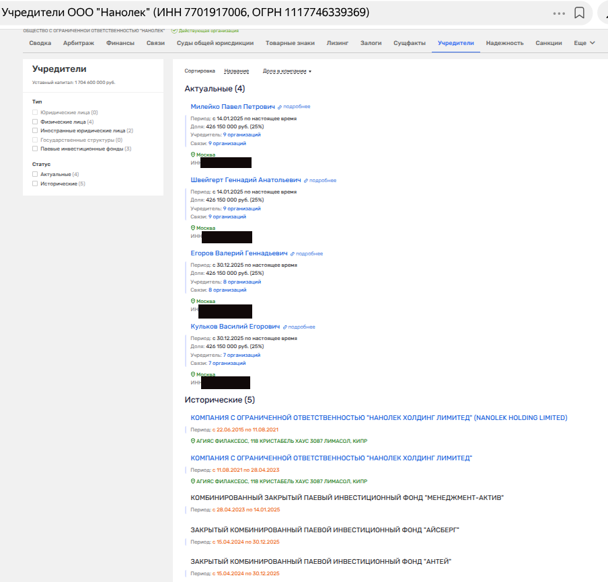
Task: Enable the Иностранные юридические лица checkbox
Action: click(x=35, y=131)
